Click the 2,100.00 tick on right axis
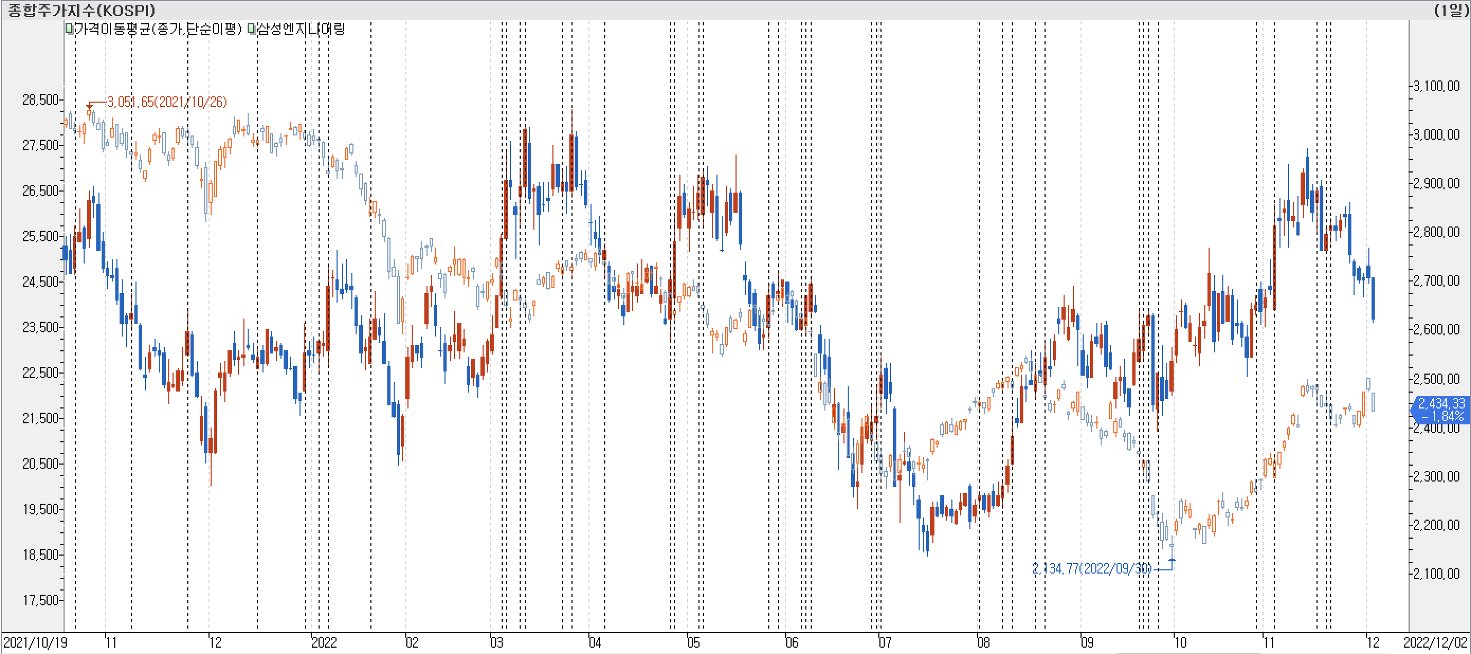1471x654 pixels. (x=1436, y=574)
